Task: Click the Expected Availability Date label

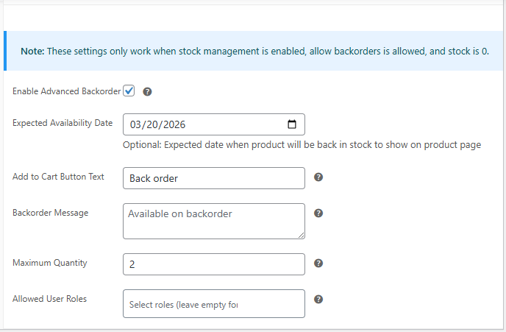Action: pos(63,123)
